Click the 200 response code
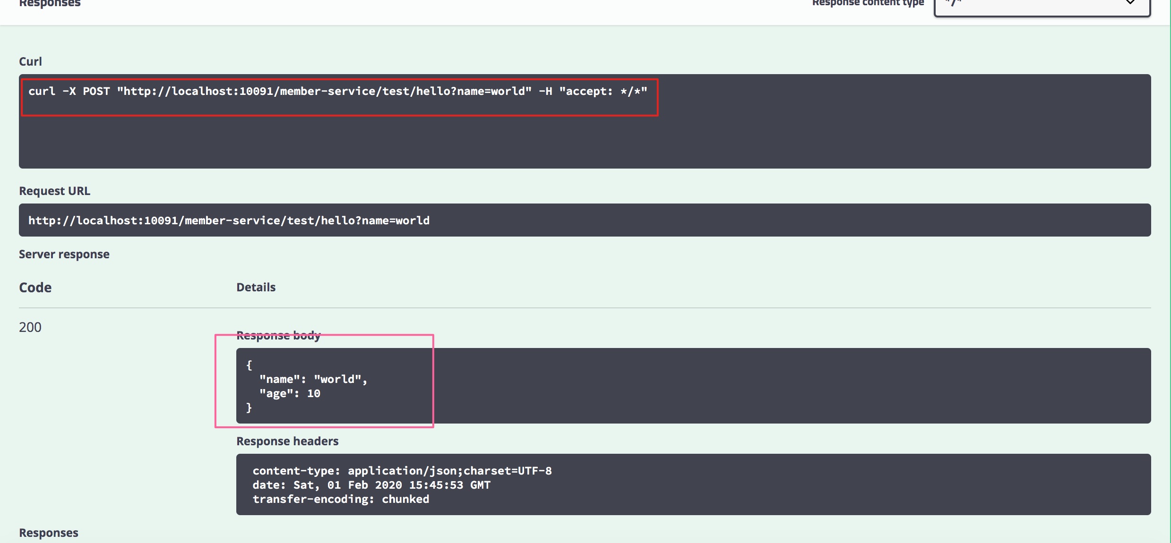Image resolution: width=1171 pixels, height=543 pixels. (30, 327)
